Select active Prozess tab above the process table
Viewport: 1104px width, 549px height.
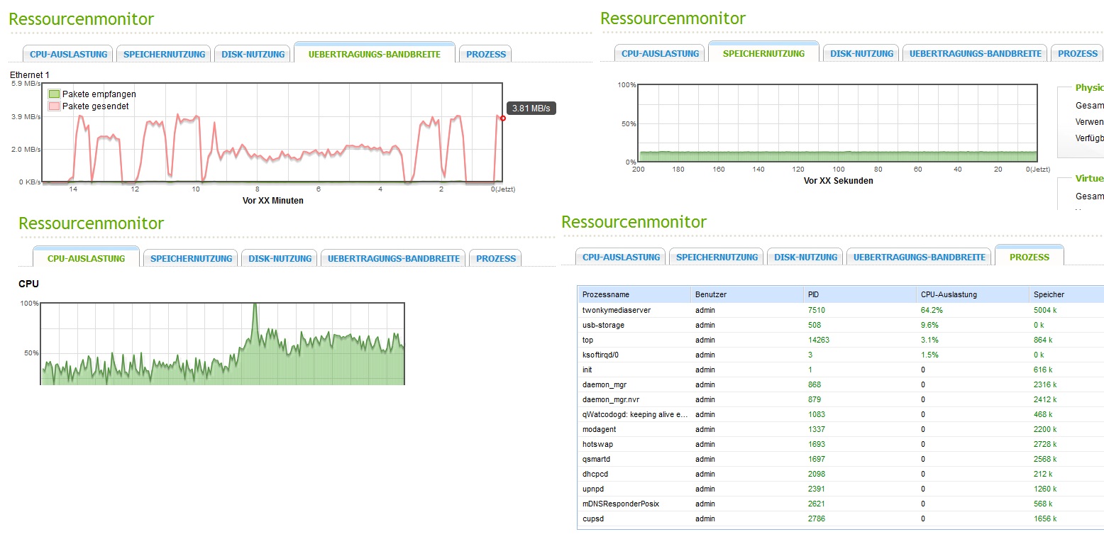[x=1030, y=256]
